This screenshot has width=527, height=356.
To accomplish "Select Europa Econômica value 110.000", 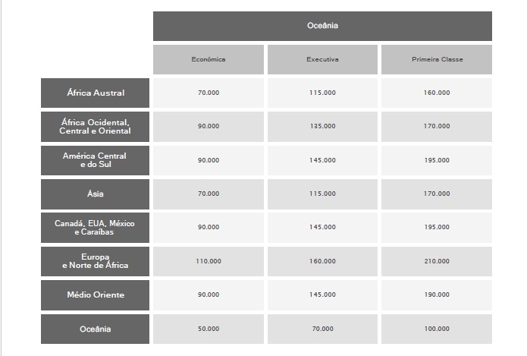I will click(209, 261).
